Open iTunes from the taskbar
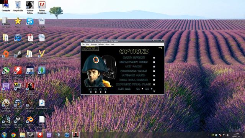Image resolution: width=245 pixels, height=138 pixels. (x=67, y=135)
